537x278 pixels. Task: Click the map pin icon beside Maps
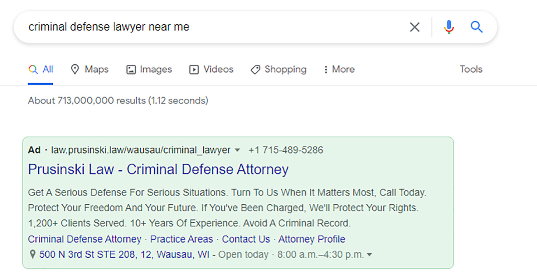[75, 69]
